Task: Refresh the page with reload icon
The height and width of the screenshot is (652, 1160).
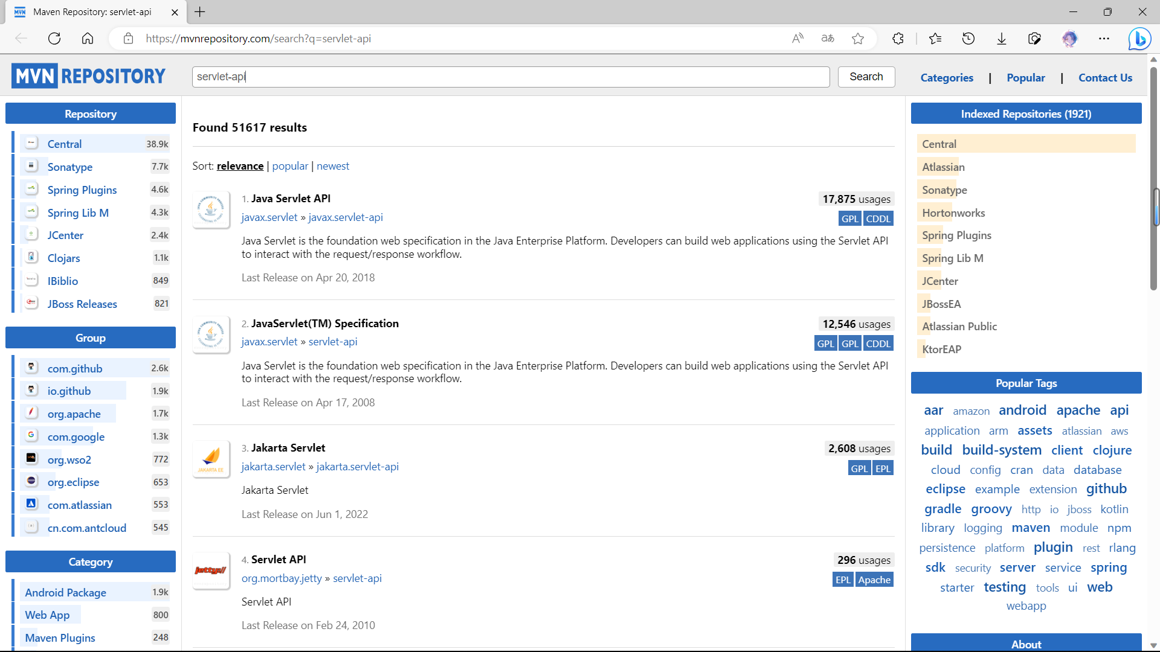Action: (x=54, y=39)
